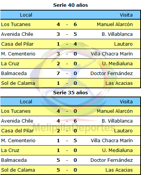Viewport: 141px width, 175px height.
Task: Click Sol de Calama in Serie 40 table
Action: tap(18, 83)
